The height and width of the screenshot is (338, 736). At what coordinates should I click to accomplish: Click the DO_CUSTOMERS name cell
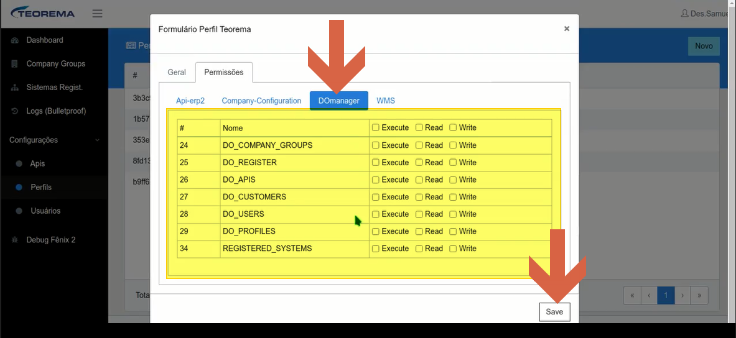point(295,197)
